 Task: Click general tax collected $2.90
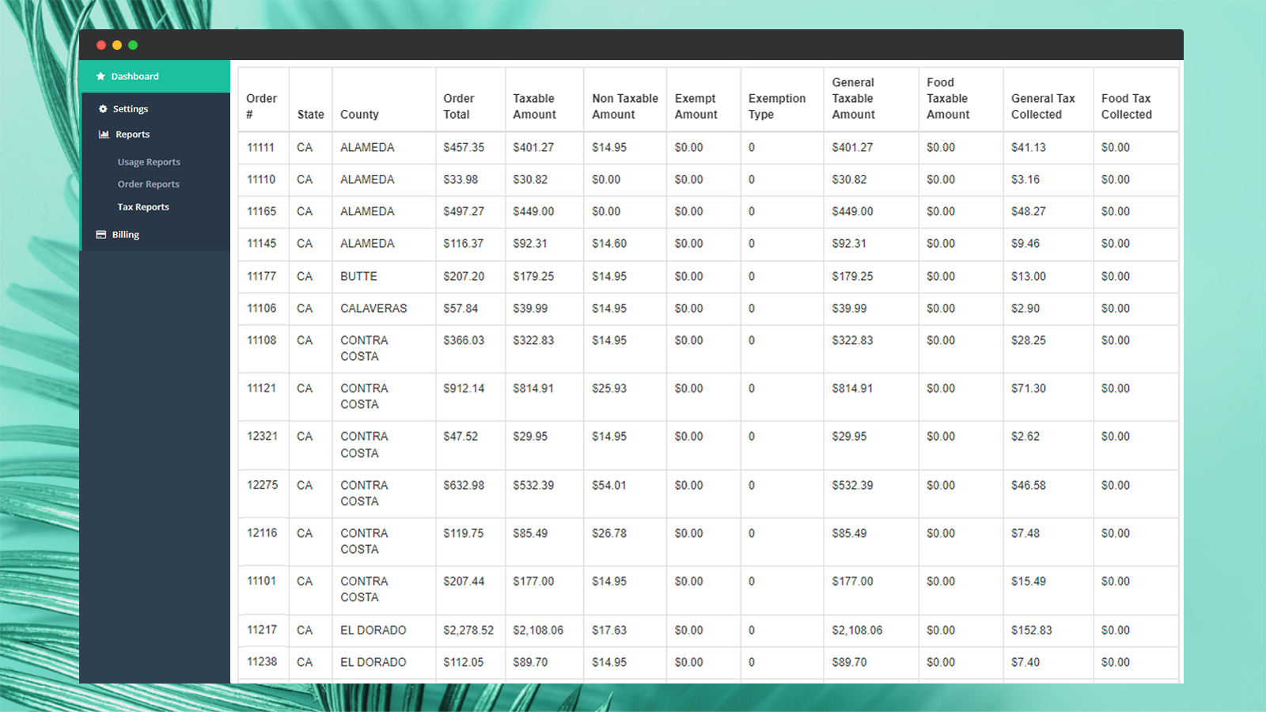click(1025, 309)
